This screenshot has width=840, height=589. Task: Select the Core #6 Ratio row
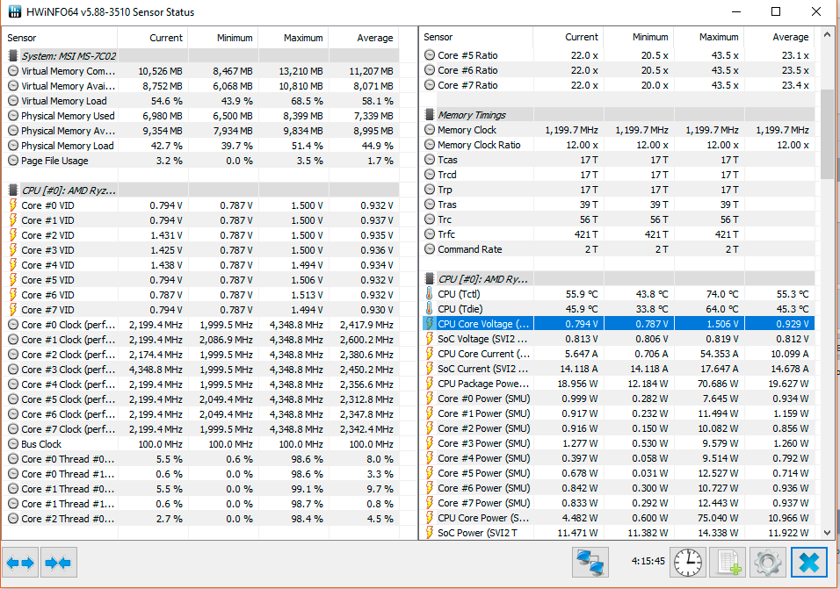tap(619, 70)
